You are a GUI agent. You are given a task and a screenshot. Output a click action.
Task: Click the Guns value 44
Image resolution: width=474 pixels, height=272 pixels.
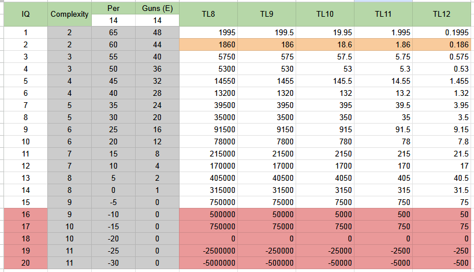coord(157,44)
